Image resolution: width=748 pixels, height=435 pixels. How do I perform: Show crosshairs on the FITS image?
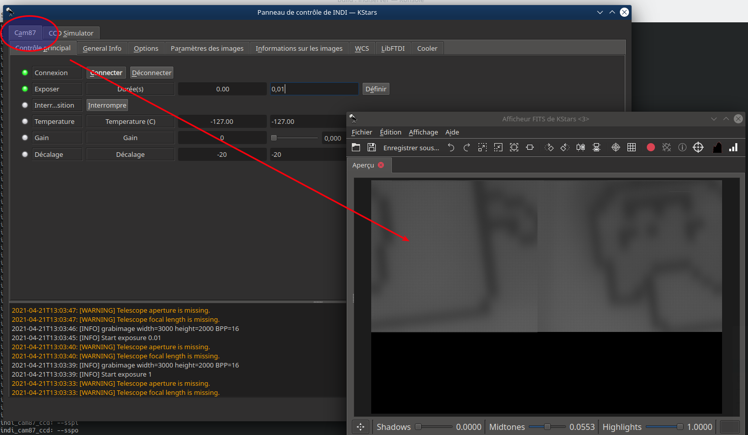616,147
